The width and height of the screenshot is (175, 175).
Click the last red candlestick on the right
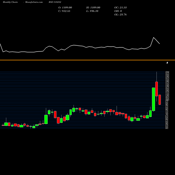tap(160, 100)
